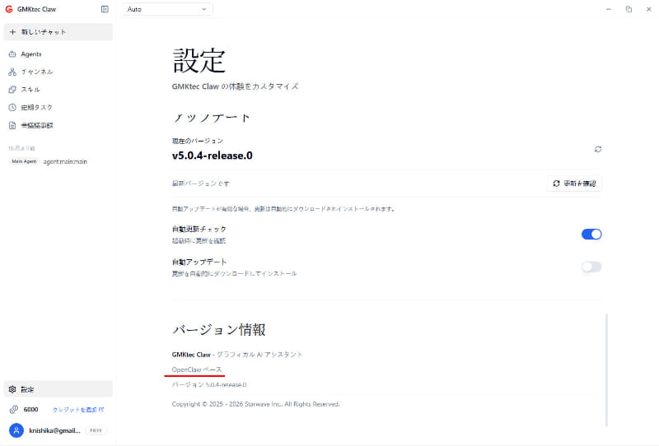Open the スキル menu item
Viewport: 659px width, 446px height.
click(x=58, y=90)
